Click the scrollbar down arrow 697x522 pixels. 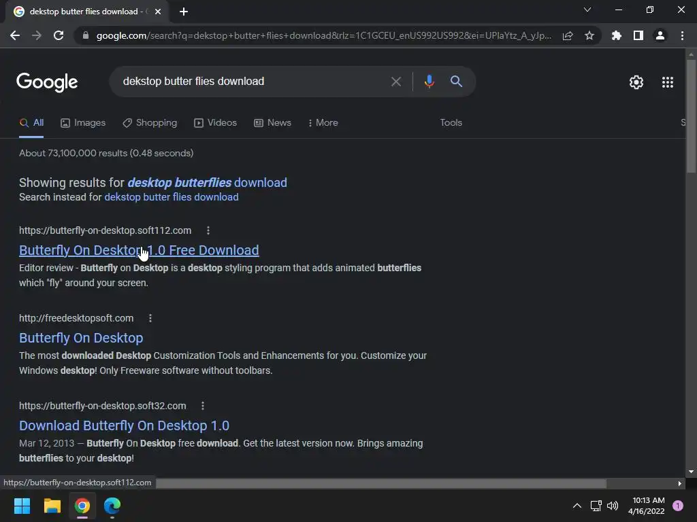click(691, 472)
